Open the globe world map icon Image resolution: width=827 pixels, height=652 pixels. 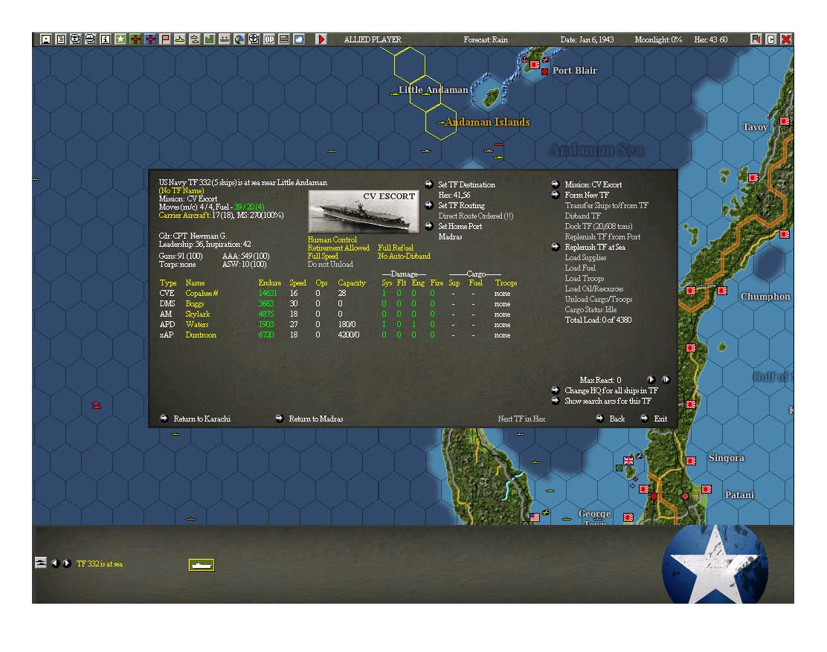pyautogui.click(x=239, y=39)
